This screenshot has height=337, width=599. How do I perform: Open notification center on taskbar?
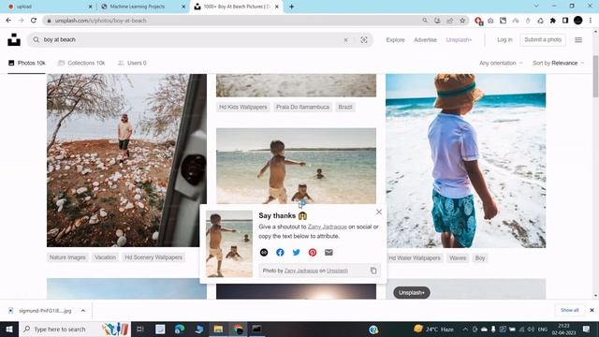(x=587, y=329)
